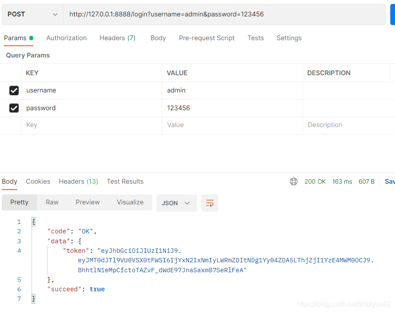This screenshot has height=312, width=395.
Task: Uncheck the username parameter checkbox
Action: pyautogui.click(x=14, y=90)
